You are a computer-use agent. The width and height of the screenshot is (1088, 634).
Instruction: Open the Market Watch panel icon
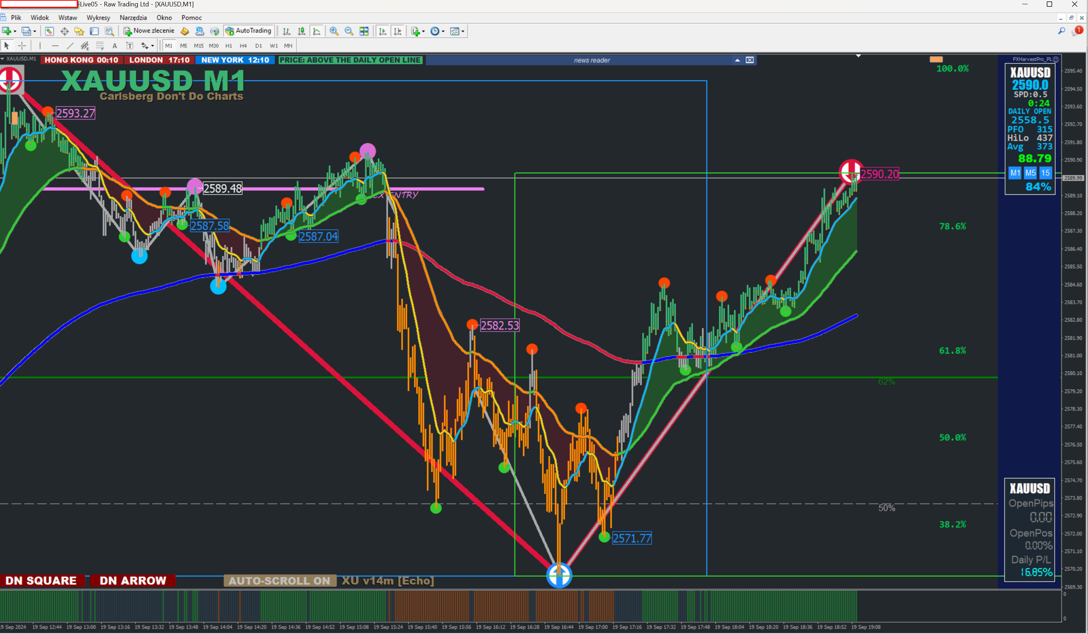(x=49, y=31)
